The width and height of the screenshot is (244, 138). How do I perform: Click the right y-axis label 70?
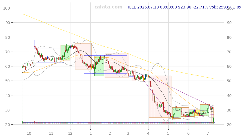click(x=229, y=52)
